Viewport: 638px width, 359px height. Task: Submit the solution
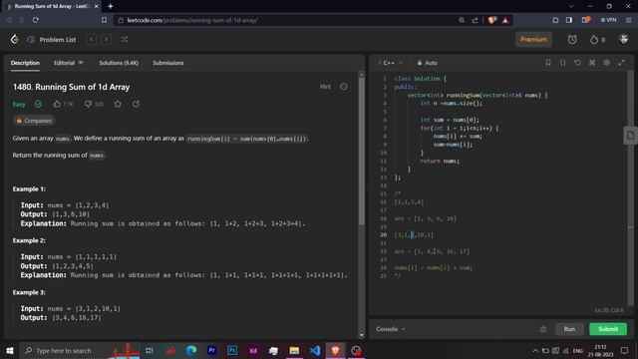tap(608, 329)
